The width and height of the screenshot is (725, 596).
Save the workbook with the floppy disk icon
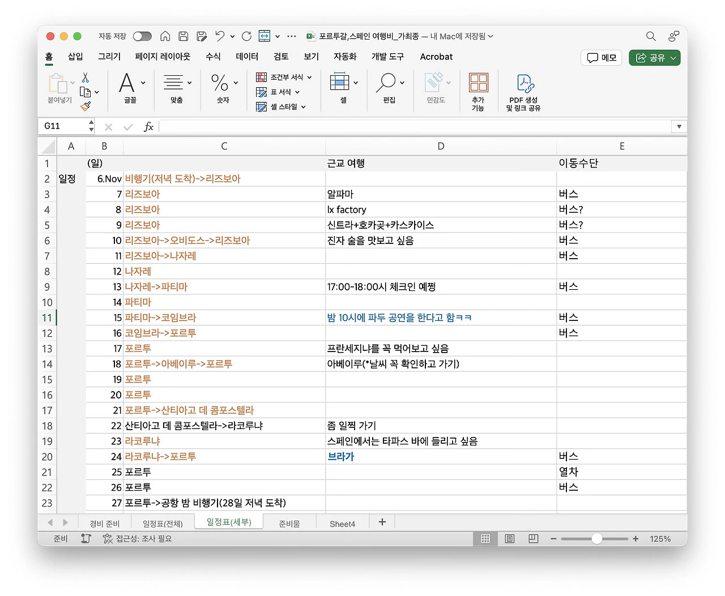tap(184, 36)
